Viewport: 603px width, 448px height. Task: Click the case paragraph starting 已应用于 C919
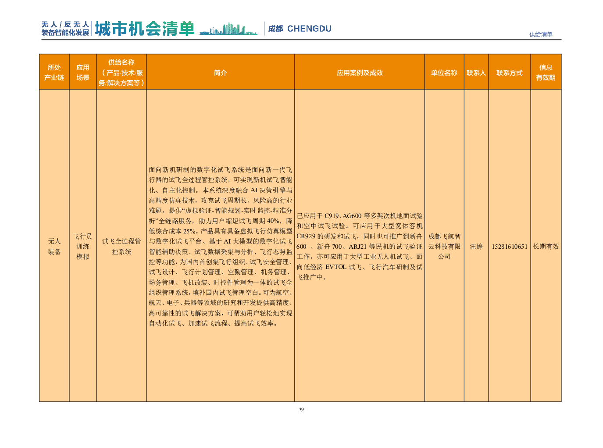[360, 247]
